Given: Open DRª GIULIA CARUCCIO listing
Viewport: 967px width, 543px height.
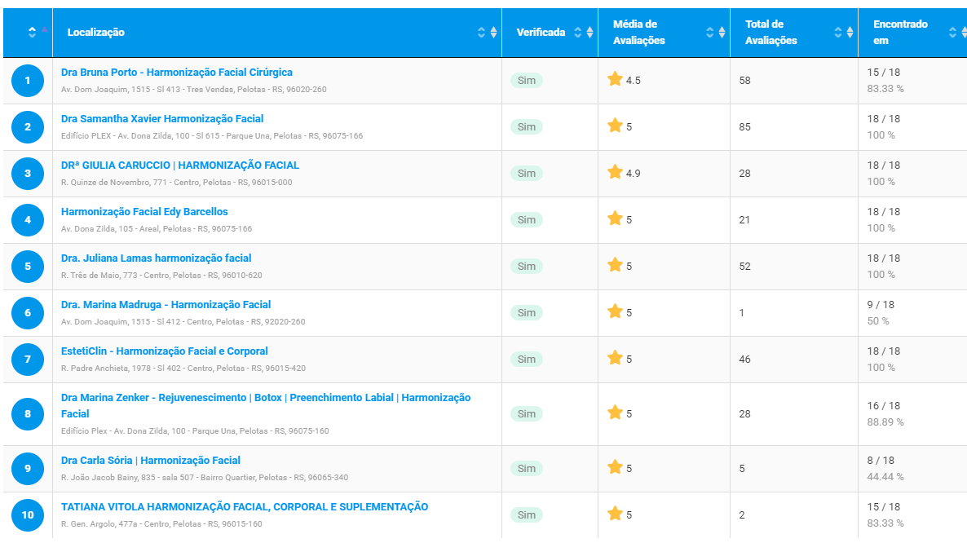Looking at the screenshot, I should pos(180,166).
